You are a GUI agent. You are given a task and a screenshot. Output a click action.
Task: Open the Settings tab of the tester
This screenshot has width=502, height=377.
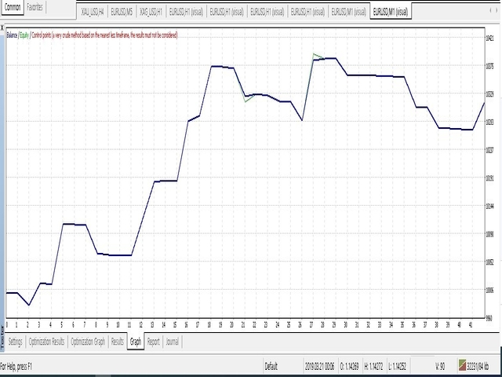pyautogui.click(x=16, y=342)
